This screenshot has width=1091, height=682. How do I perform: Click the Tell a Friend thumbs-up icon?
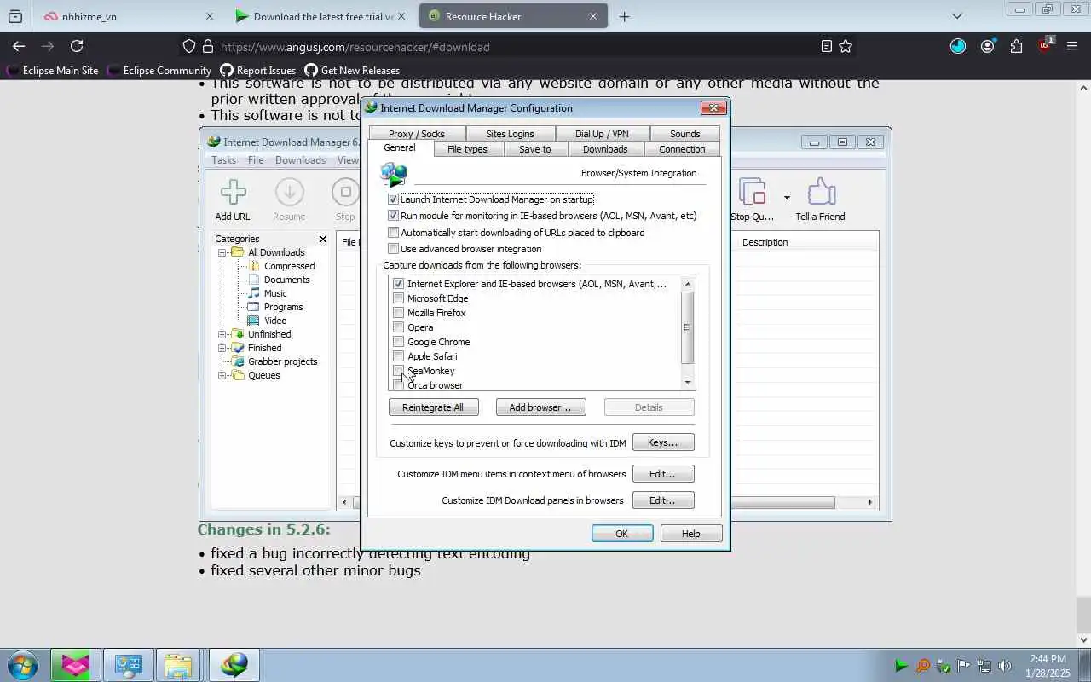pyautogui.click(x=821, y=193)
